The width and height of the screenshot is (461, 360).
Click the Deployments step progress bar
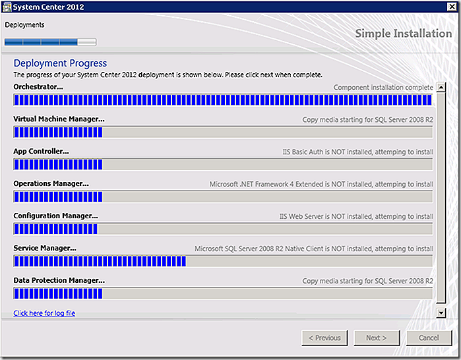[50, 42]
